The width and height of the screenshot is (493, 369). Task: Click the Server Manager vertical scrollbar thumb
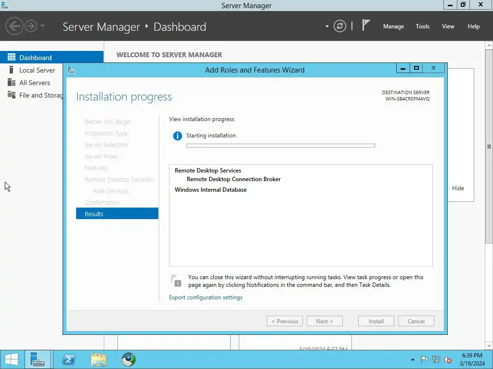489,146
